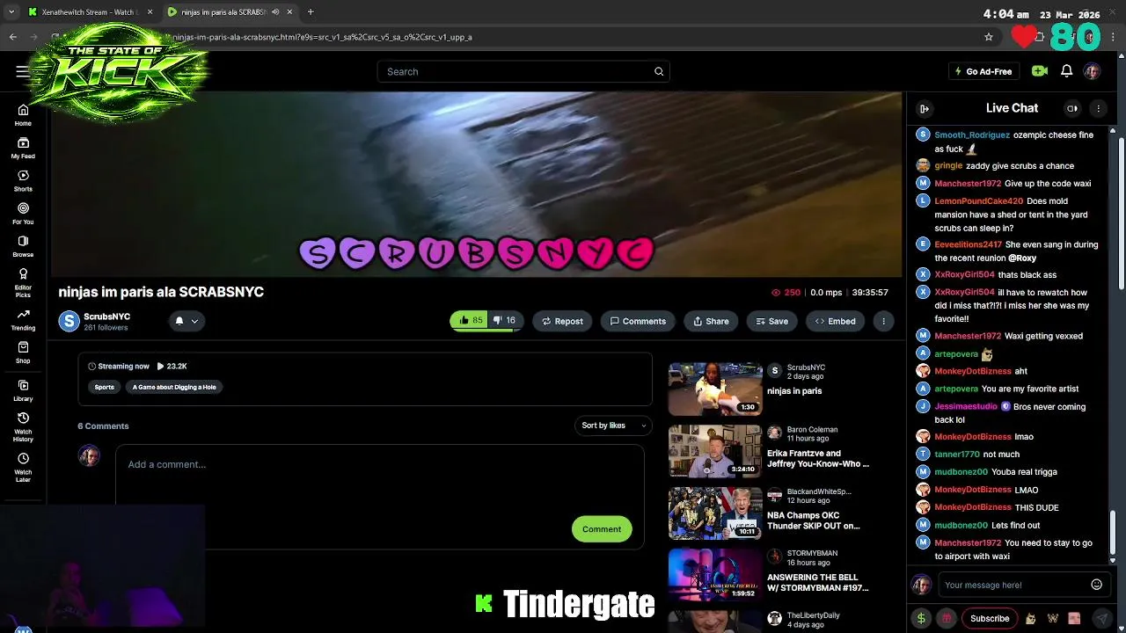Open the Shop sidebar icon
The image size is (1126, 633).
(x=23, y=352)
